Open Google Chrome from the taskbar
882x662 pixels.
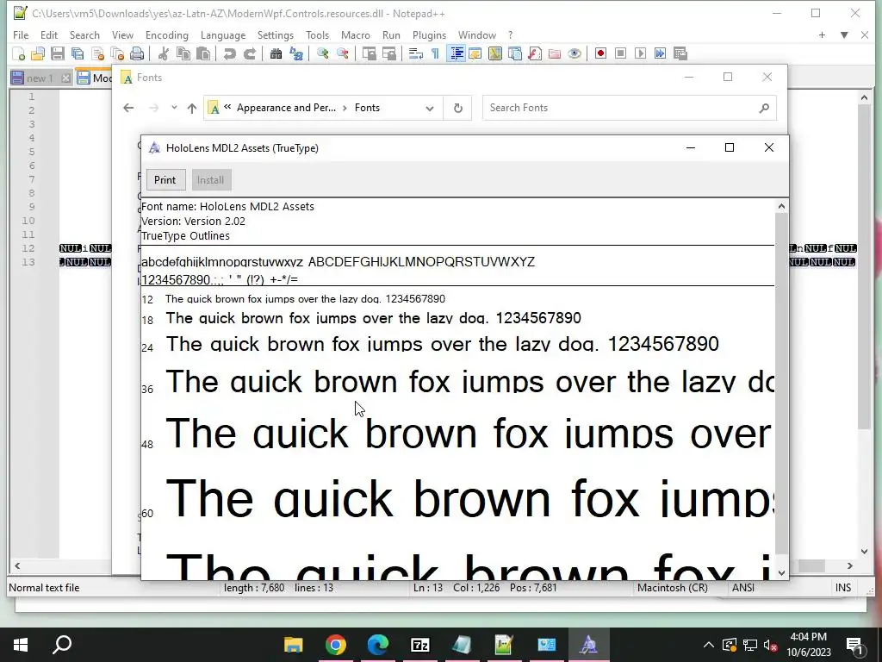[335, 645]
